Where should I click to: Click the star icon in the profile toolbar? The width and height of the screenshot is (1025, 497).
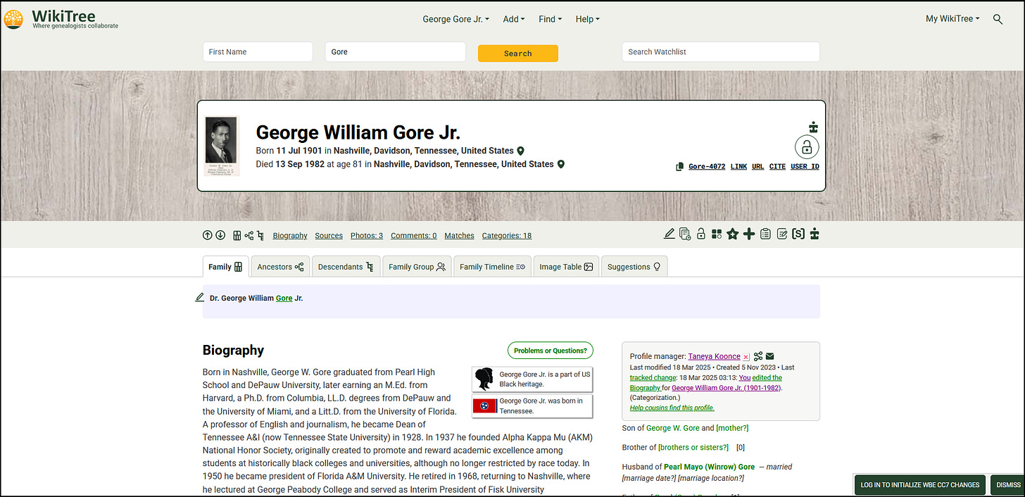coord(733,234)
